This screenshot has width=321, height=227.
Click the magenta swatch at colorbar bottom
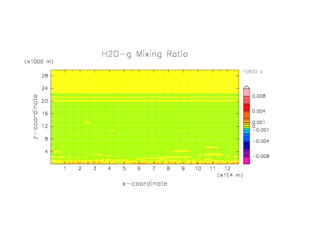(246, 160)
